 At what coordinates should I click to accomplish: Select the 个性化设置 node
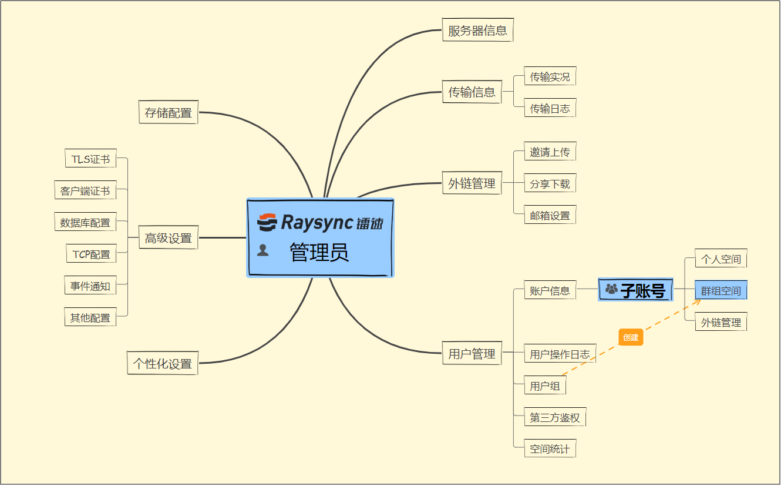163,363
